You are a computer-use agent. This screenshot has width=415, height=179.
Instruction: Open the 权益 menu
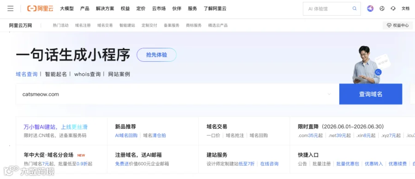pos(125,9)
